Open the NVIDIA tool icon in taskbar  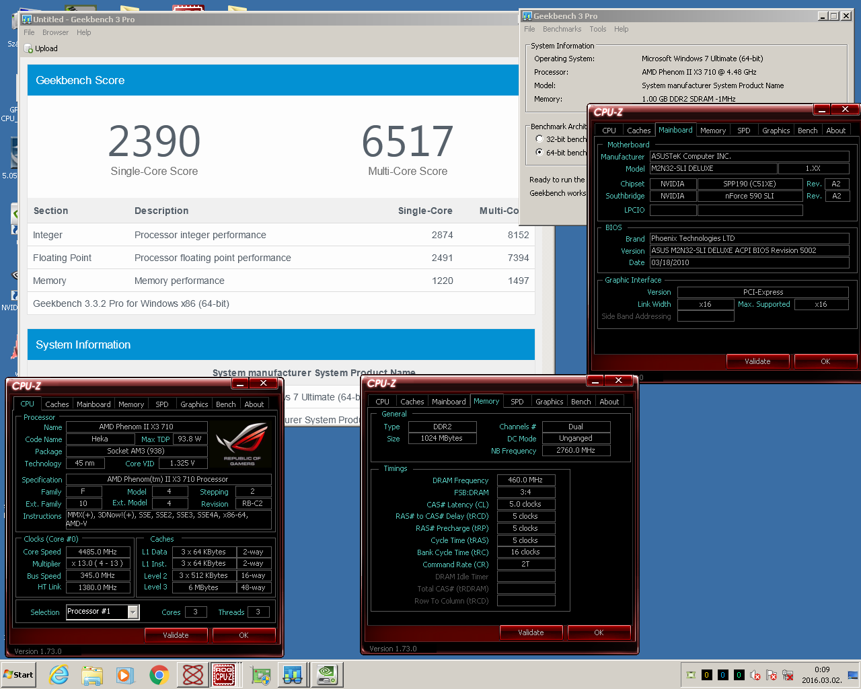(327, 674)
